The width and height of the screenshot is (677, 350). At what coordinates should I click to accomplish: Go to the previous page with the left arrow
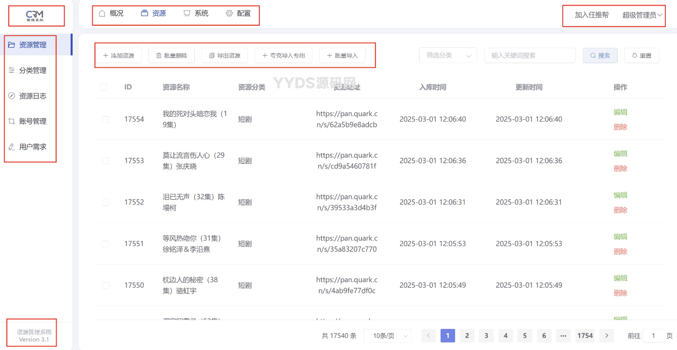pyautogui.click(x=428, y=335)
